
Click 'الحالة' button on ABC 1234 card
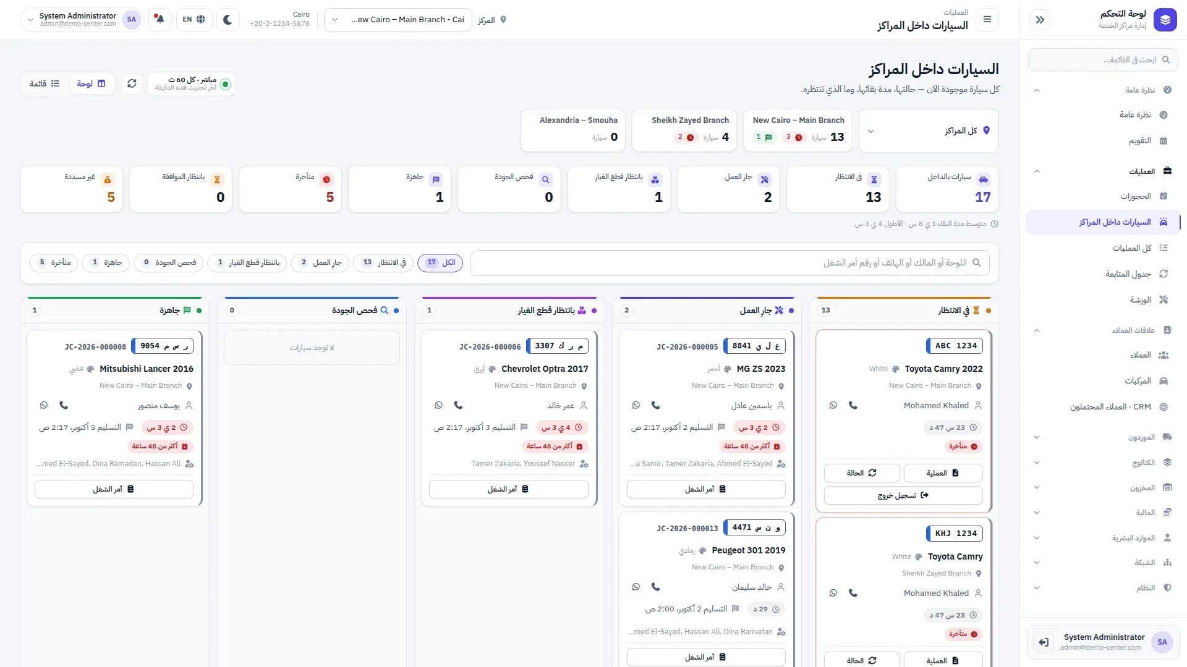click(862, 473)
